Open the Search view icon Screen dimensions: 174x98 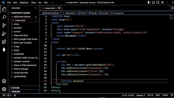4,17
